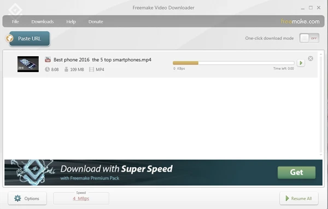The height and width of the screenshot is (209, 328).
Task: Open the Donate menu
Action: (x=96, y=21)
